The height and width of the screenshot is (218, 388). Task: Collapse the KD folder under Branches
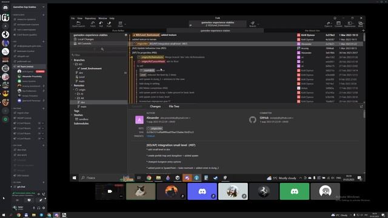click(74, 64)
